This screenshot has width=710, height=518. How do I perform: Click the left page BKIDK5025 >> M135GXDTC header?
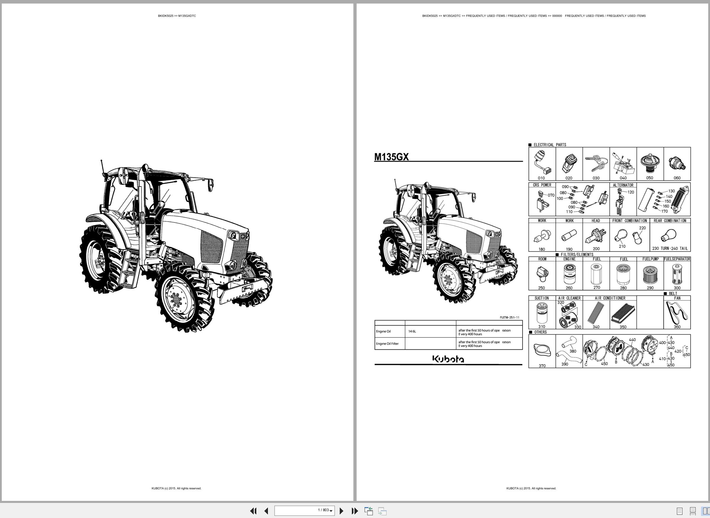(x=177, y=16)
